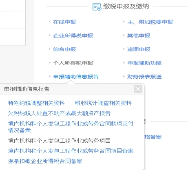Open 企业所得税申报 link
The height and width of the screenshot is (170, 188).
73,35
